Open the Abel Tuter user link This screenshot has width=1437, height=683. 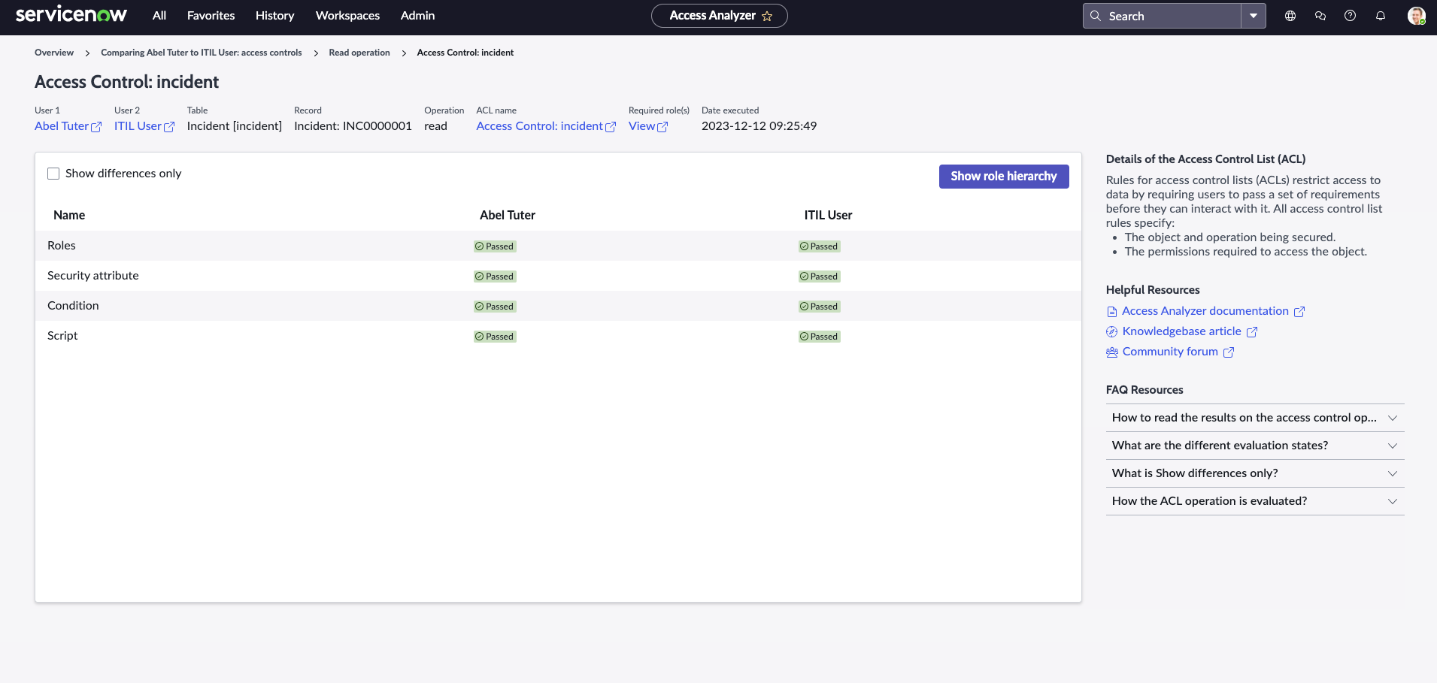62,126
